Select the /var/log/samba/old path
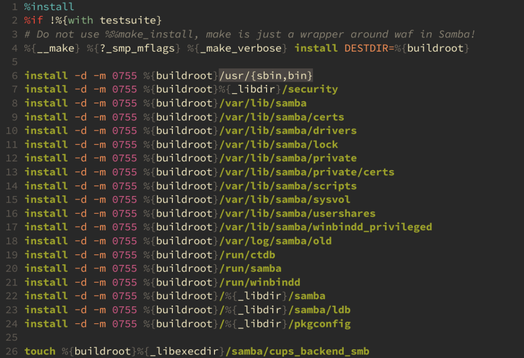Viewport: 524px width, 358px height. point(277,241)
